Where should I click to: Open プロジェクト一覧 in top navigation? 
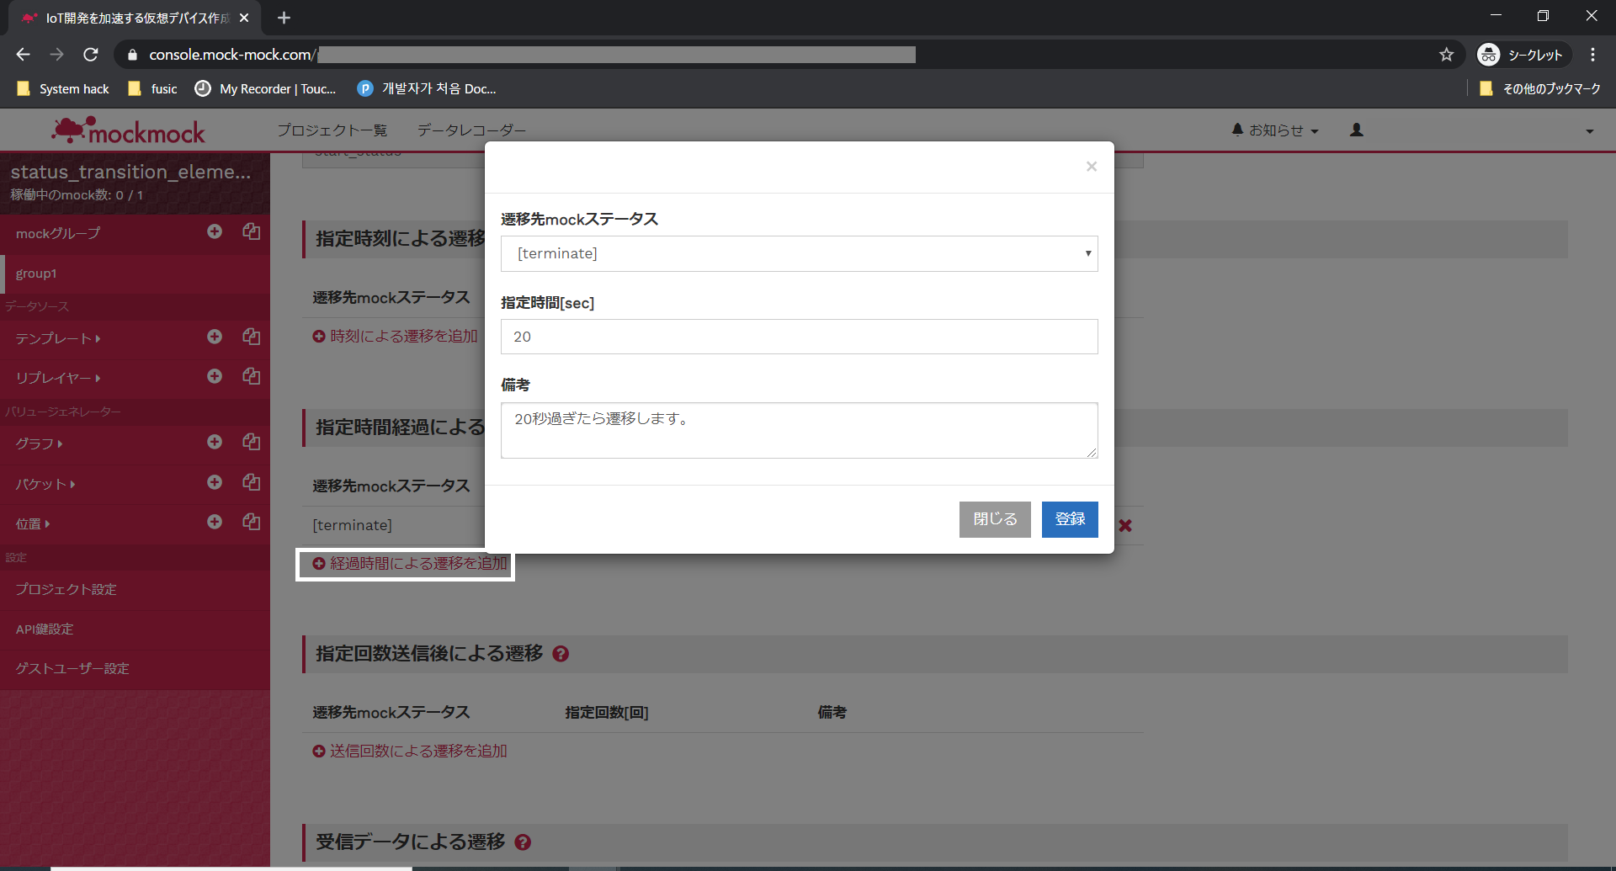point(332,130)
